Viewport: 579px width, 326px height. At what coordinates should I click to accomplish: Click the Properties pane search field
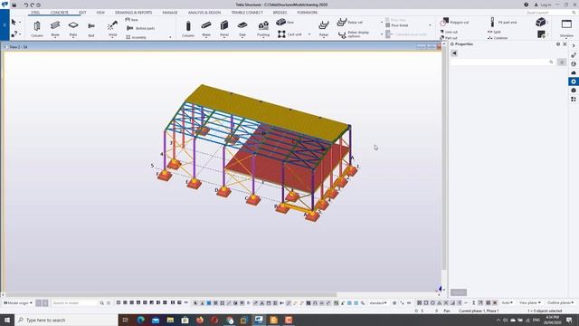point(502,62)
